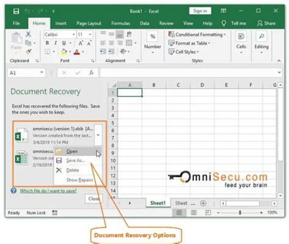Click the Tell me lightbulb search

pyautogui.click(x=234, y=23)
